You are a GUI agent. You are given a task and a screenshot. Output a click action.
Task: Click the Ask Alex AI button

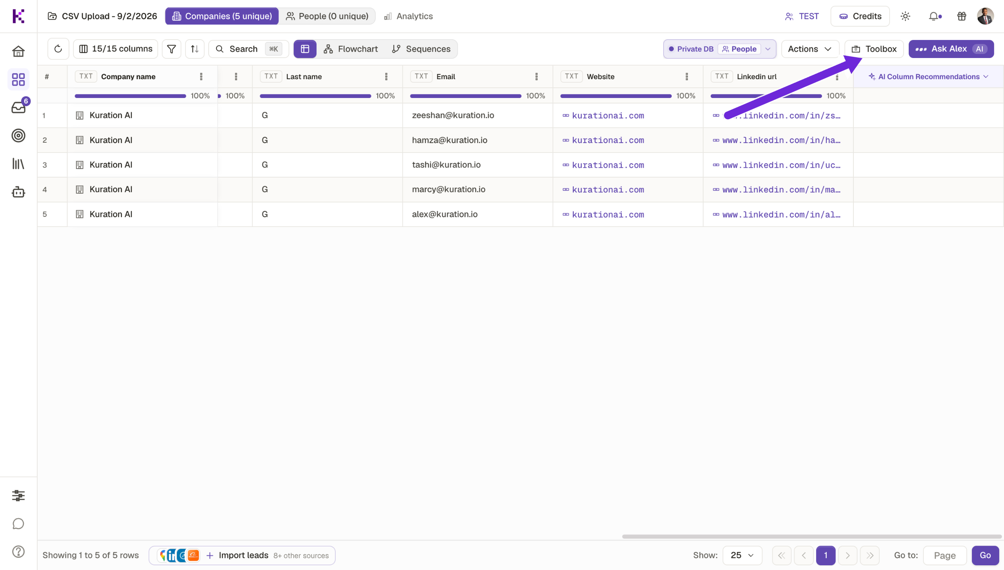click(x=951, y=49)
